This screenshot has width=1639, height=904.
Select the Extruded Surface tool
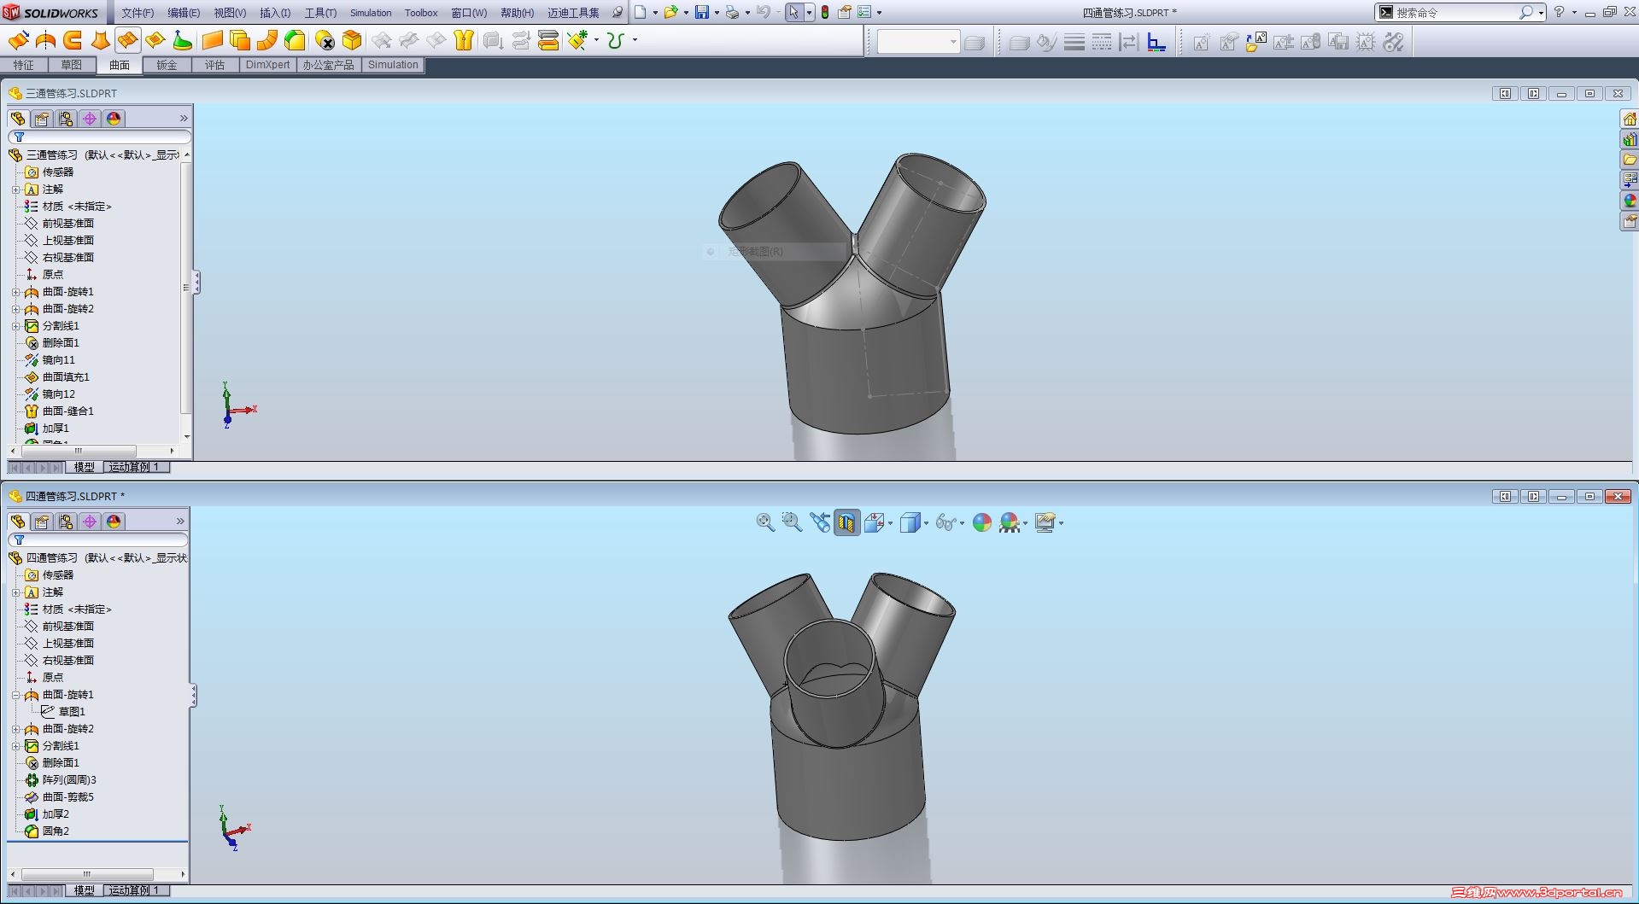tap(18, 40)
